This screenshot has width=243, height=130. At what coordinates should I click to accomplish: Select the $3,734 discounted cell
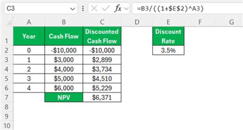tap(102, 69)
